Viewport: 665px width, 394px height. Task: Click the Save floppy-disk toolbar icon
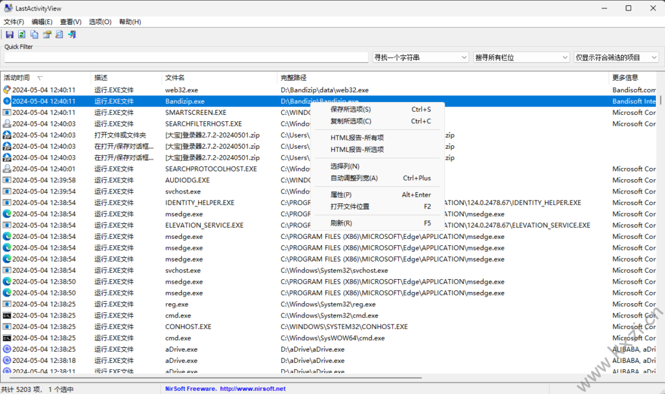pyautogui.click(x=9, y=35)
